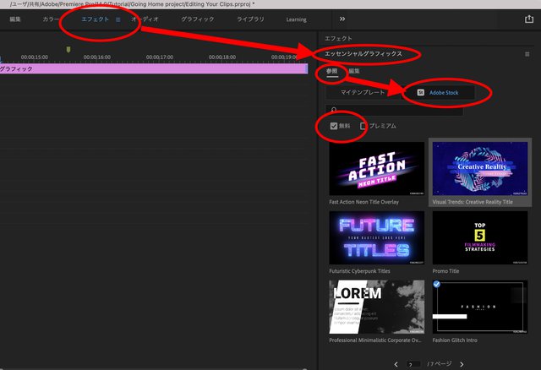
Task: Click the Adobe Stock St icon
Action: click(421, 92)
